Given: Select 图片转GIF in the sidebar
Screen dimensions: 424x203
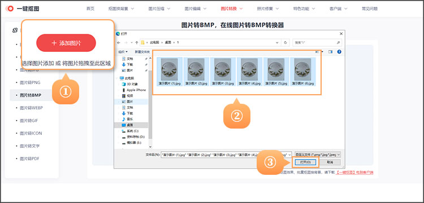Looking at the screenshot, I should [x=29, y=121].
